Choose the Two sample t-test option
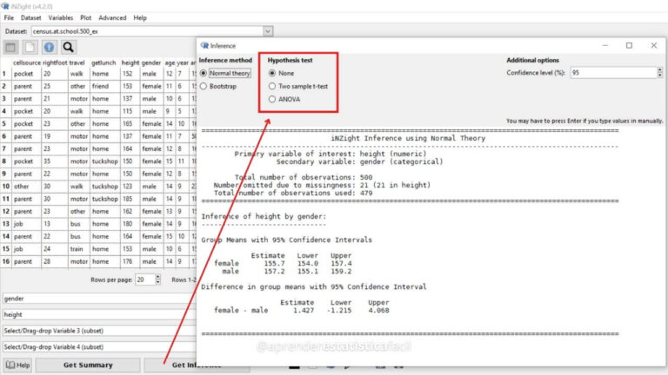 298,86
